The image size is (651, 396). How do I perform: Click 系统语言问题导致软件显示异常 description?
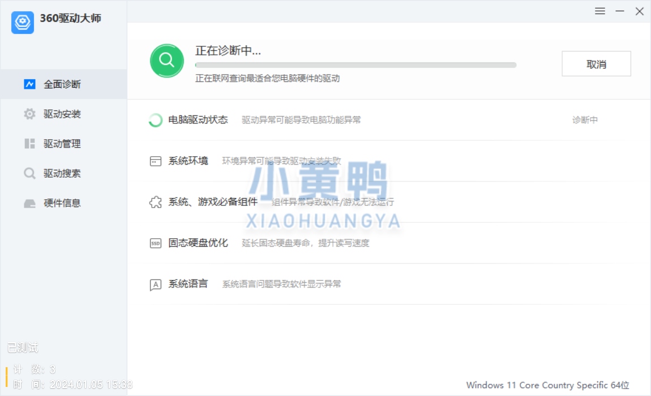point(281,284)
